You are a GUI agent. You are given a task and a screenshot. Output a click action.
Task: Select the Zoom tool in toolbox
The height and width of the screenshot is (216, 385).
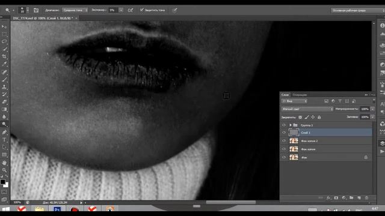(x=4, y=170)
